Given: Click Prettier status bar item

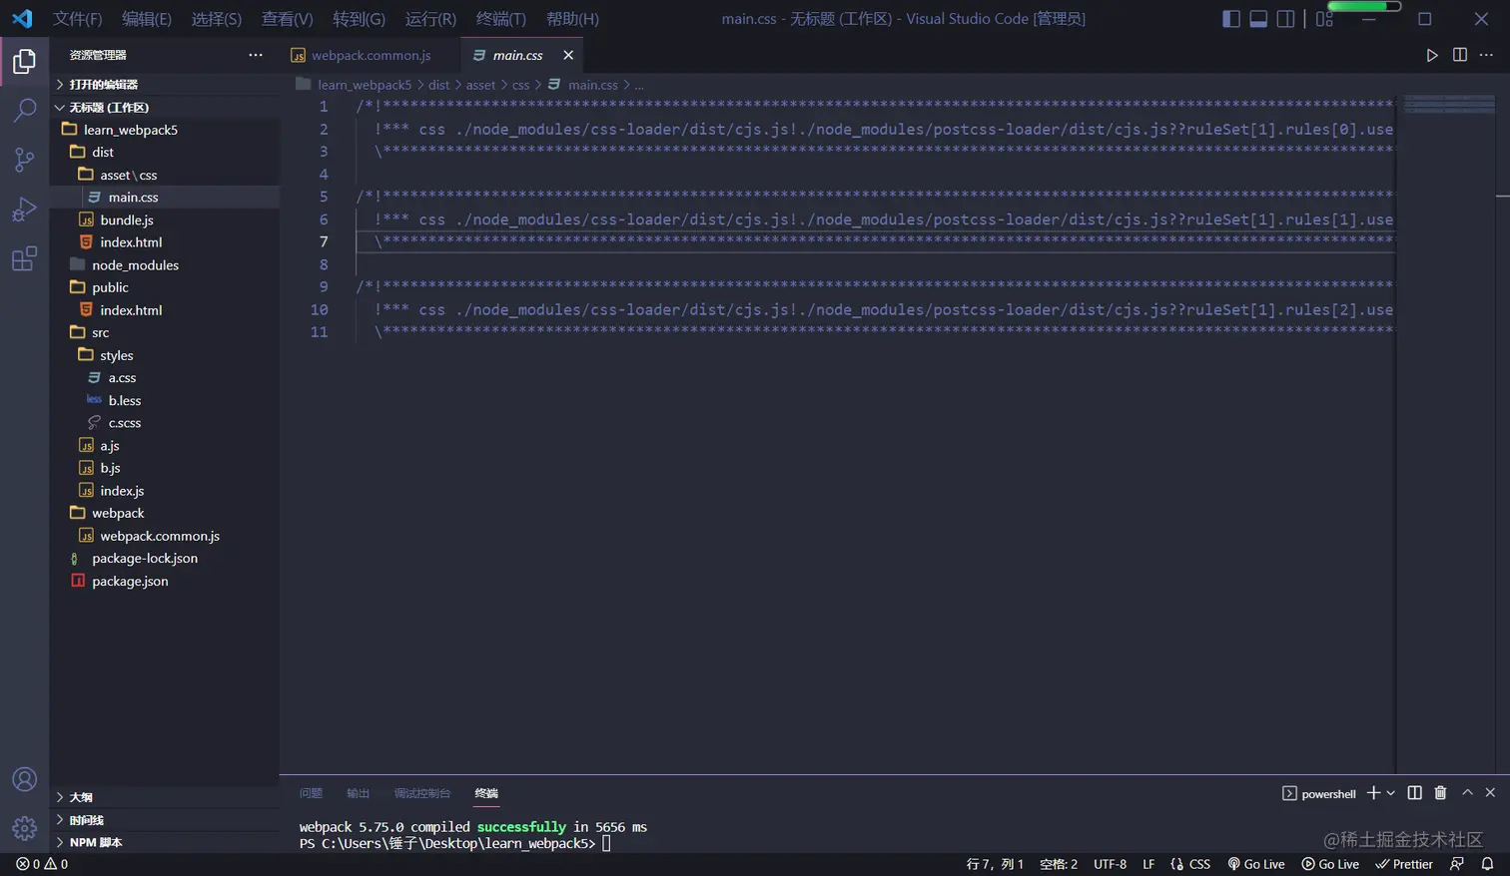Looking at the screenshot, I should [x=1404, y=864].
